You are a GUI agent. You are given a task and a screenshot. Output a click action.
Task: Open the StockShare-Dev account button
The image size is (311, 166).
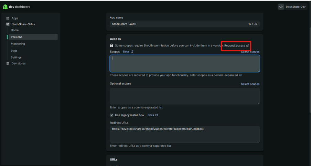293,7
